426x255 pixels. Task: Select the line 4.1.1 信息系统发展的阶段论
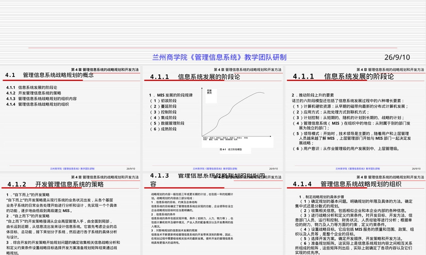(x=32, y=88)
